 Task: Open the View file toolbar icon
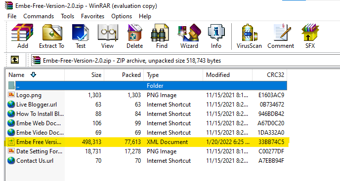pyautogui.click(x=108, y=33)
